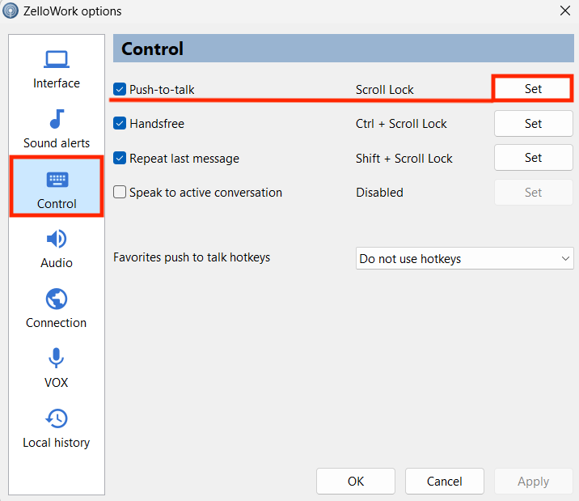Click the Shift + Scroll Lock text
579x501 pixels.
click(404, 159)
